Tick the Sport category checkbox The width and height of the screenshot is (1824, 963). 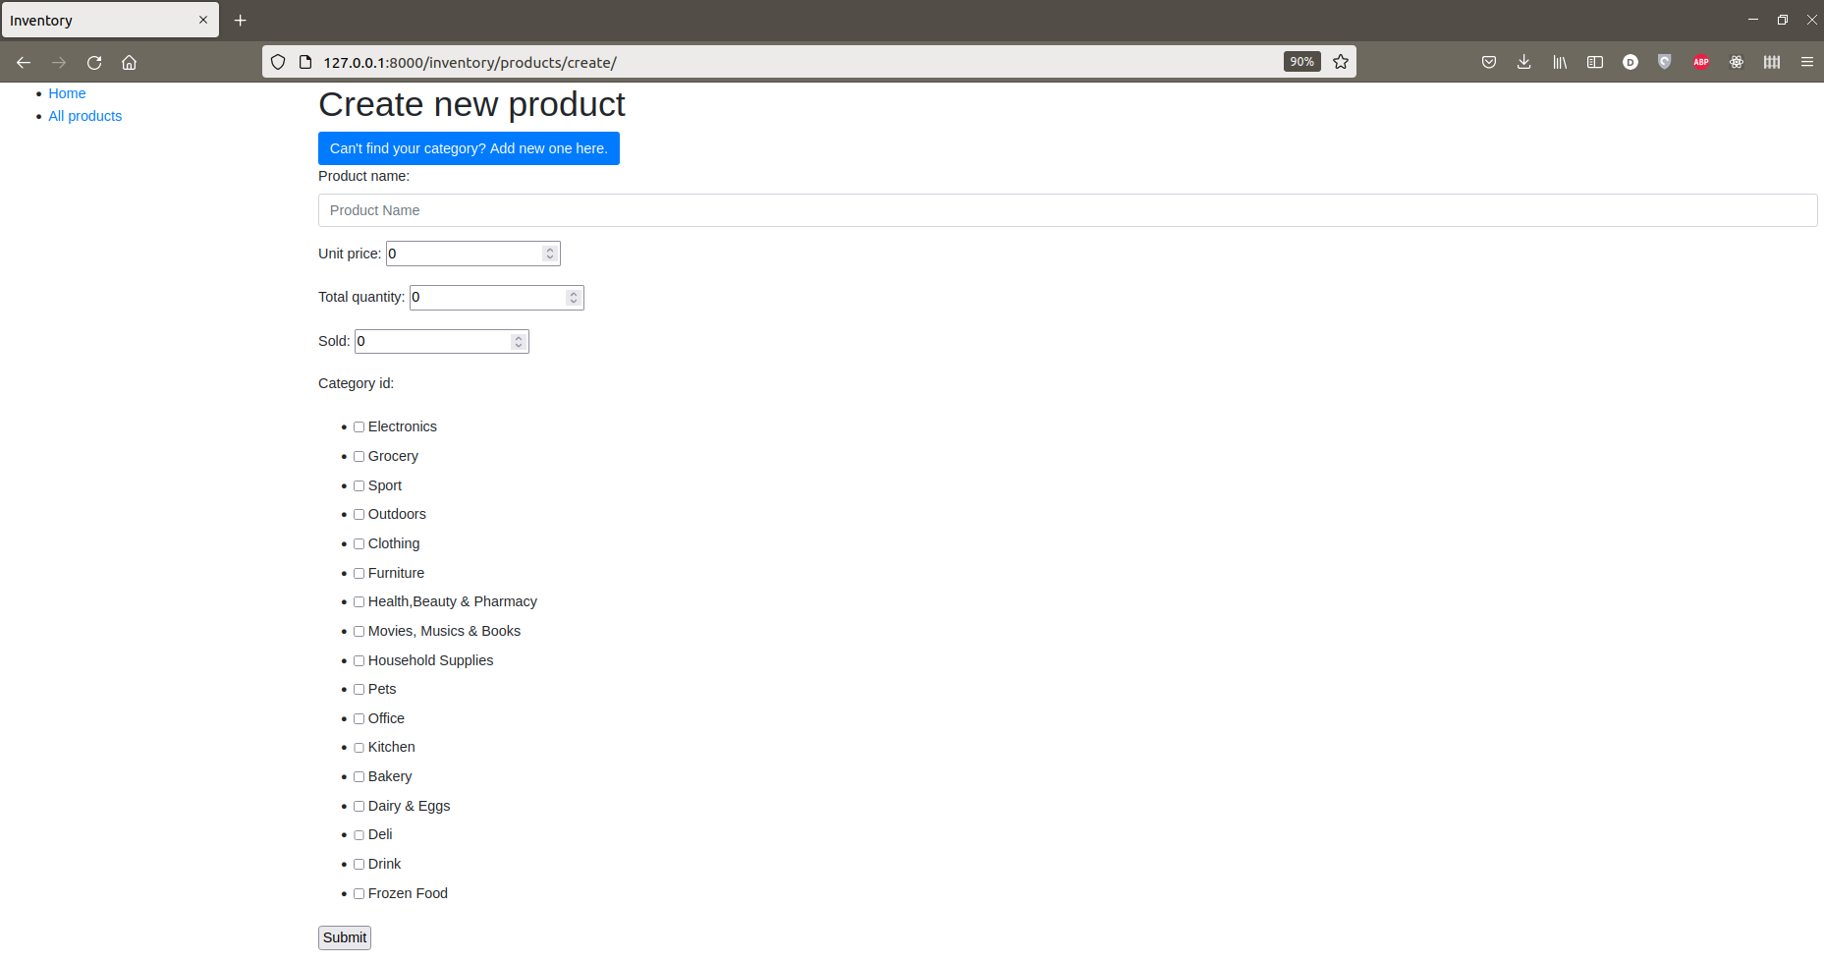tap(359, 486)
